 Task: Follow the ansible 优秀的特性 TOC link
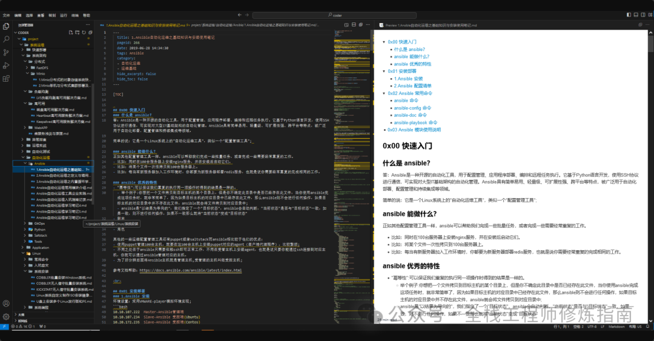pyautogui.click(x=412, y=64)
